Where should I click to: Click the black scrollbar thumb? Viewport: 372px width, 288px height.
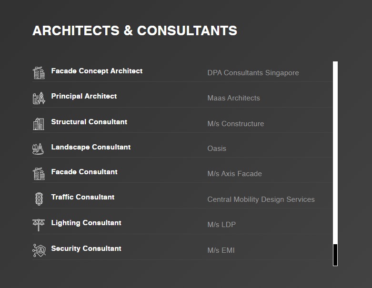pos(335,255)
